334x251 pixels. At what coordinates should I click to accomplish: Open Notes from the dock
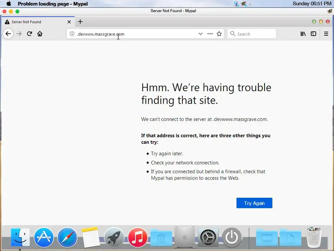(91, 237)
